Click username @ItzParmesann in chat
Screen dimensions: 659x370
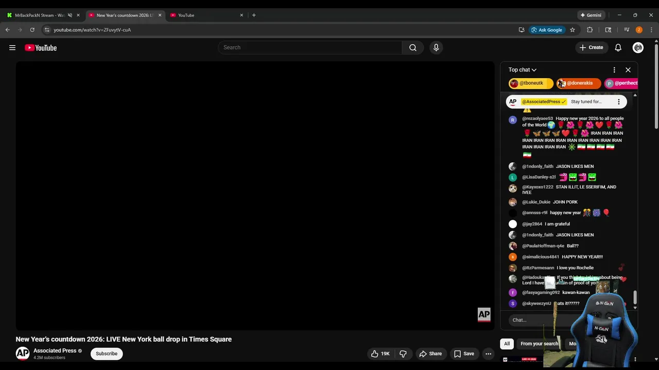(x=538, y=268)
